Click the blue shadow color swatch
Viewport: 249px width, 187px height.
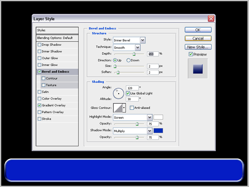(158, 131)
